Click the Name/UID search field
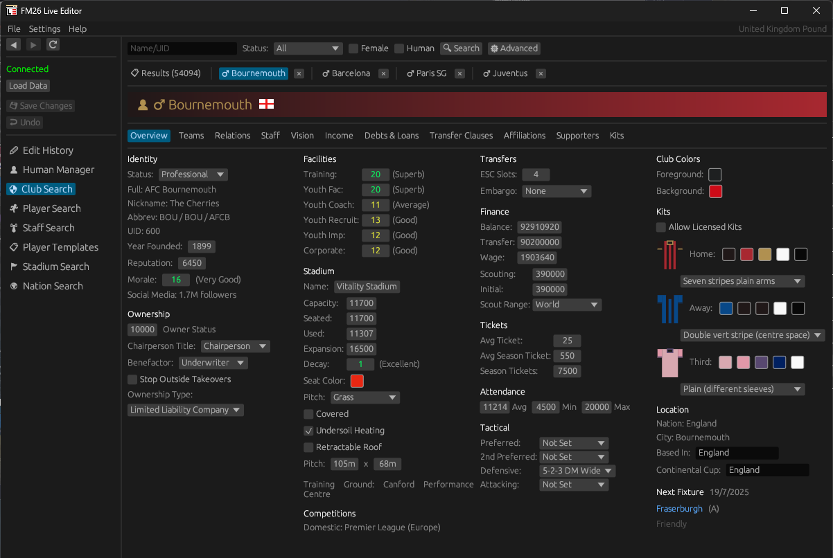 coord(182,48)
